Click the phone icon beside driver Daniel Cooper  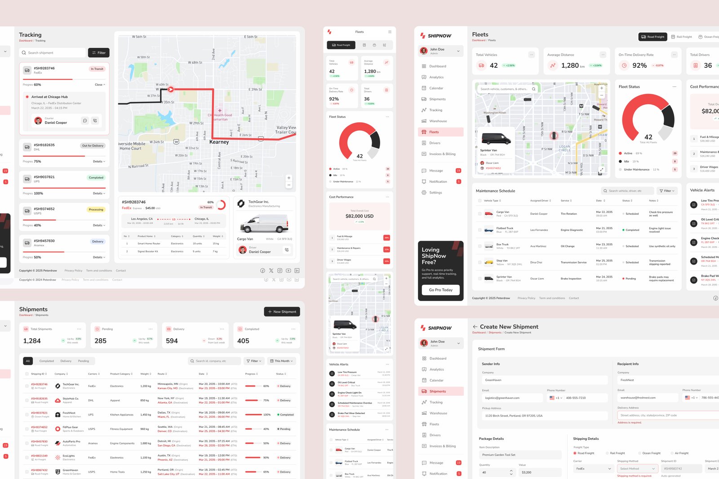(287, 250)
